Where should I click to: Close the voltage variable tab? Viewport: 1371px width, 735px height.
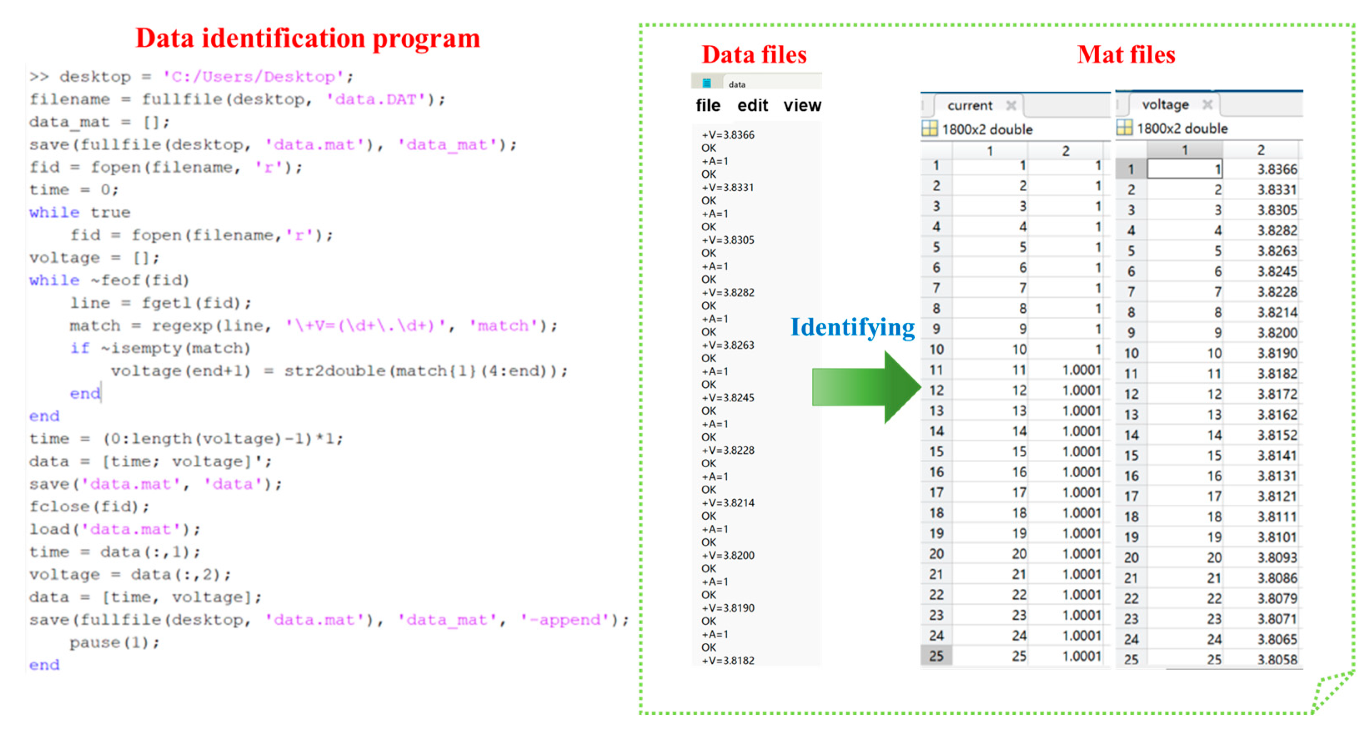pyautogui.click(x=1208, y=104)
